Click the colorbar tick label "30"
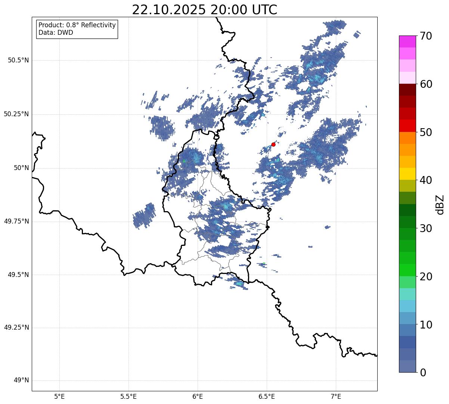The height and width of the screenshot is (404, 449). [x=426, y=228]
